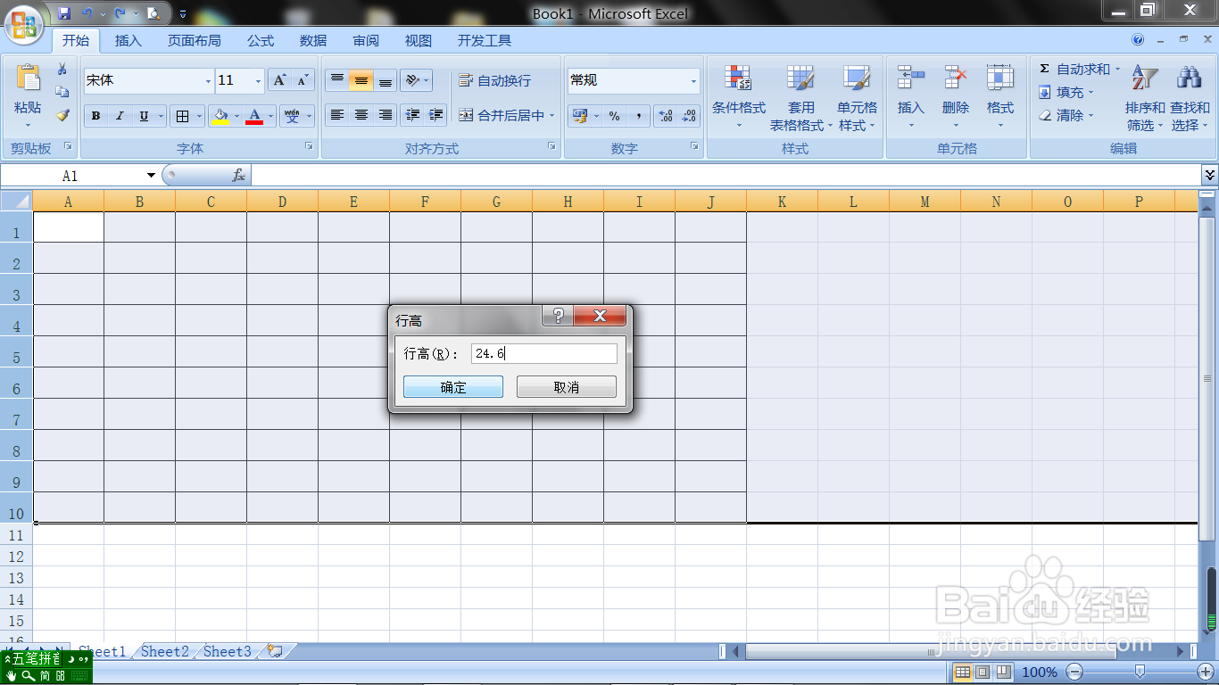
Task: Click 合并后居中 merge and center
Action: point(502,115)
